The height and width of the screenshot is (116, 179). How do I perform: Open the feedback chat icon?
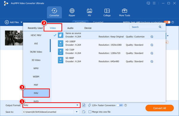click(148, 3)
